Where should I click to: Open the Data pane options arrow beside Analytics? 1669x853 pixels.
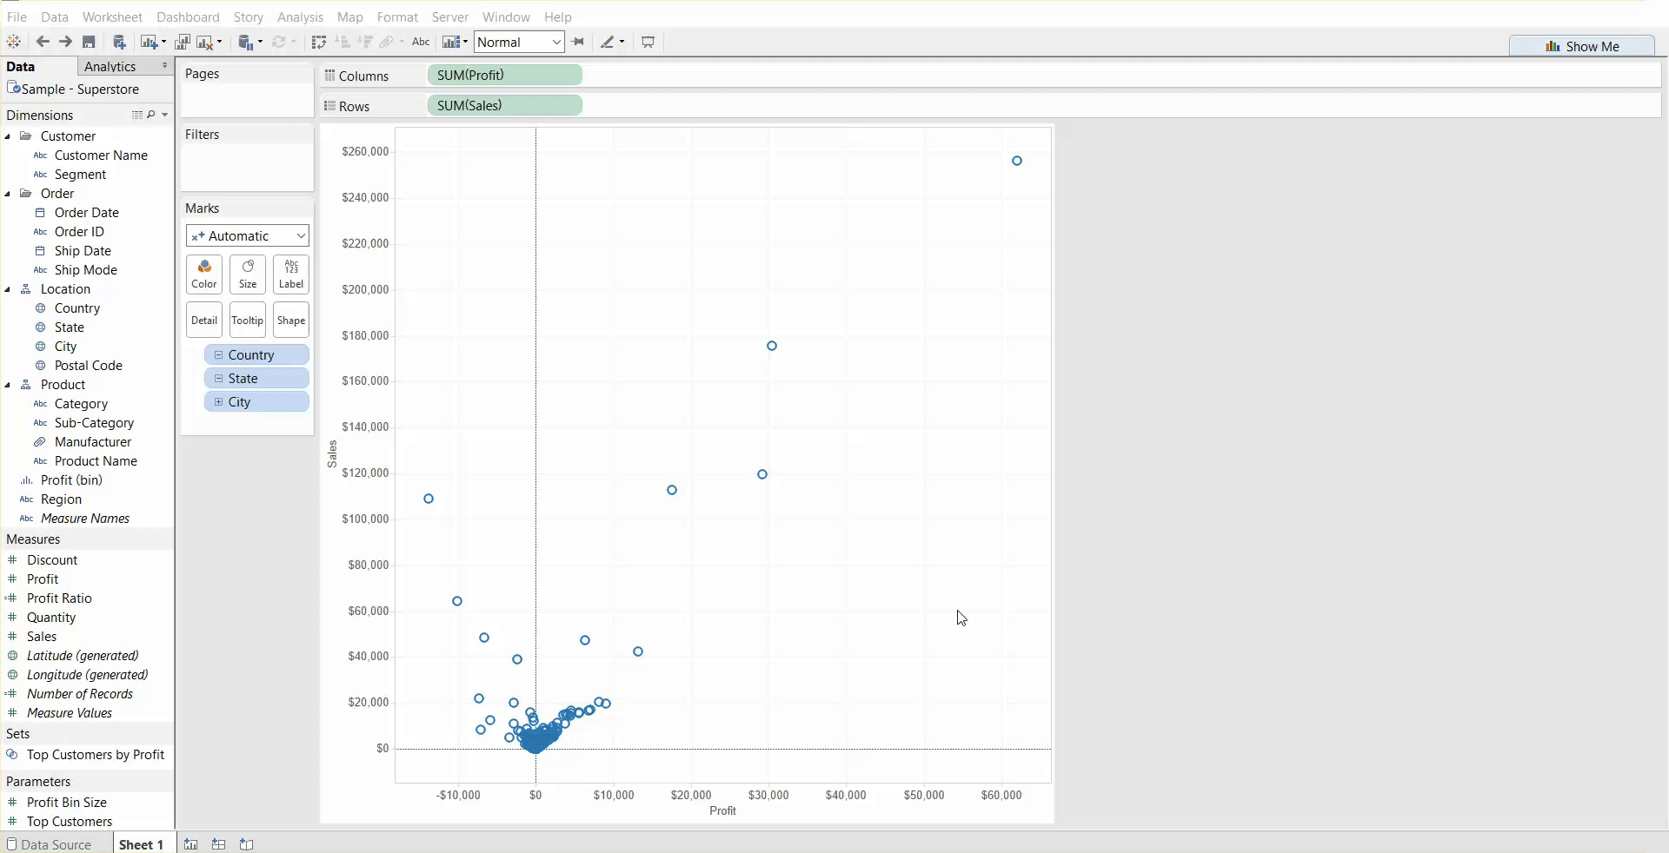[164, 66]
